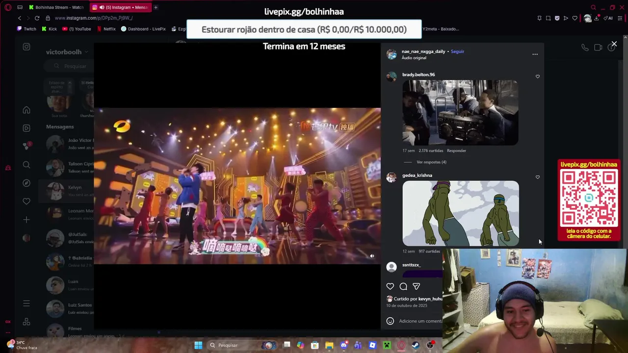Open the emoji picker beside comment field

click(x=390, y=321)
